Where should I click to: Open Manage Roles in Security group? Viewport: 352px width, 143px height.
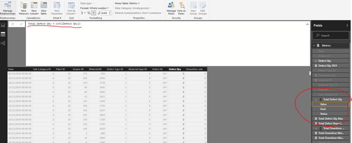pyautogui.click(x=171, y=8)
